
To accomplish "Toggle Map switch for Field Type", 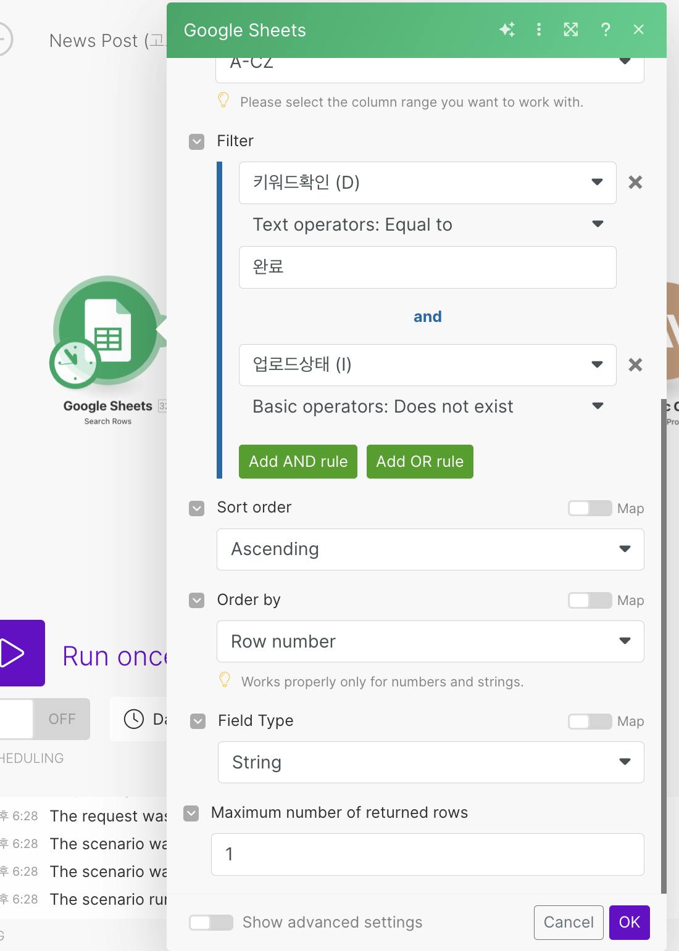I will point(590,722).
